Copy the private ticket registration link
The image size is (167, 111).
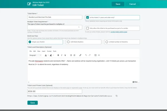tap(117, 96)
